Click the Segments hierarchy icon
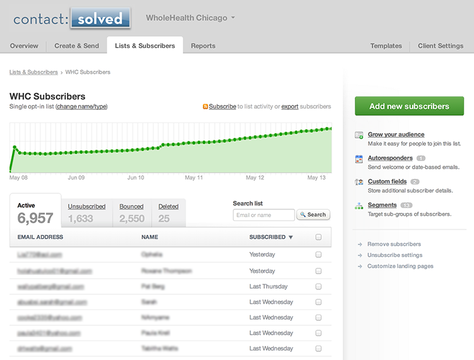This screenshot has height=360, width=474. tap(359, 205)
